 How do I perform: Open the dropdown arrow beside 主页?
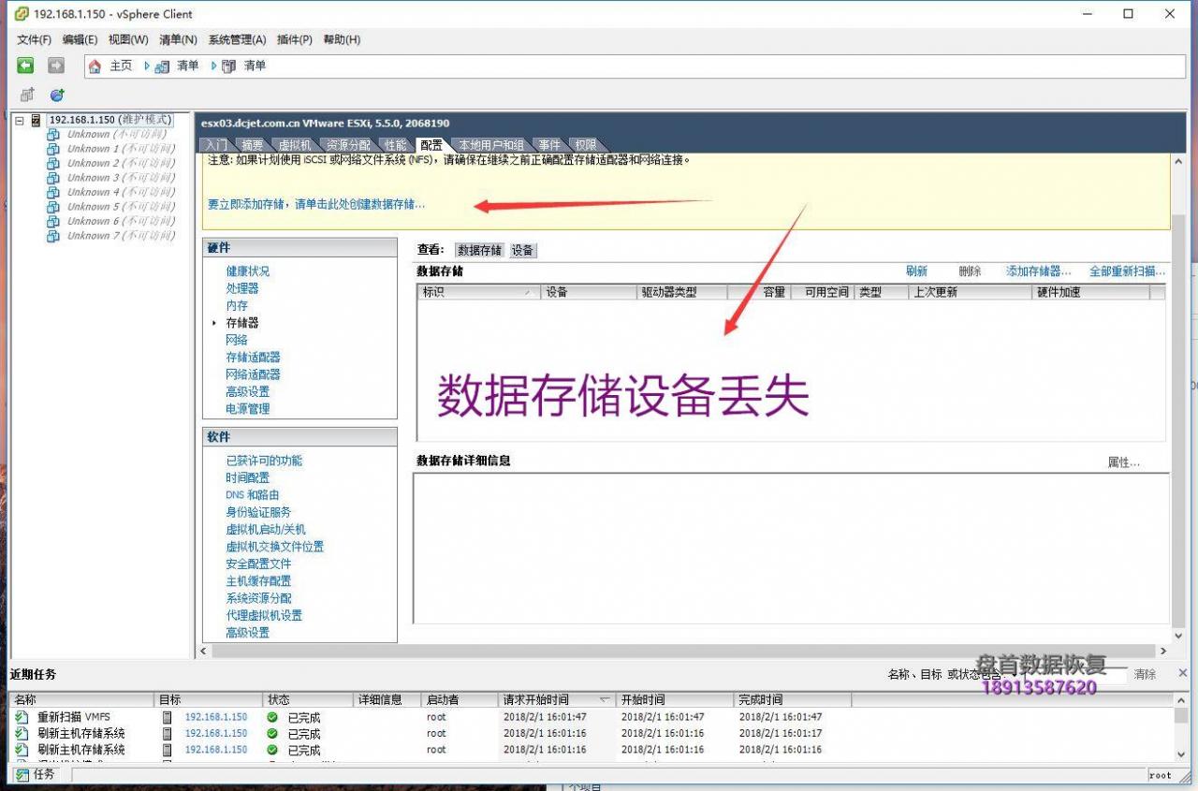click(x=147, y=66)
